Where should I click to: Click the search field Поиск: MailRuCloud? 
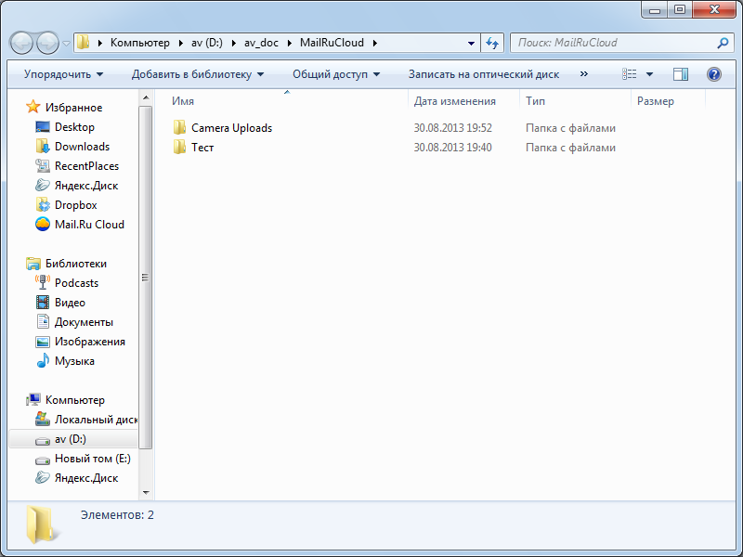(614, 43)
